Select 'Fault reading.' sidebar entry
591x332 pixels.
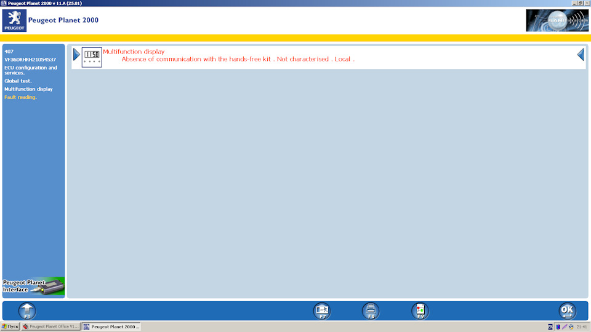21,97
